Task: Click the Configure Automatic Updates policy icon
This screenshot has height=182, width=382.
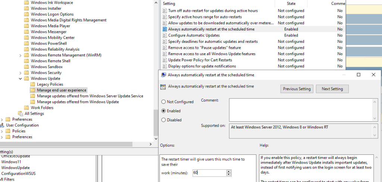Action: 165,35
